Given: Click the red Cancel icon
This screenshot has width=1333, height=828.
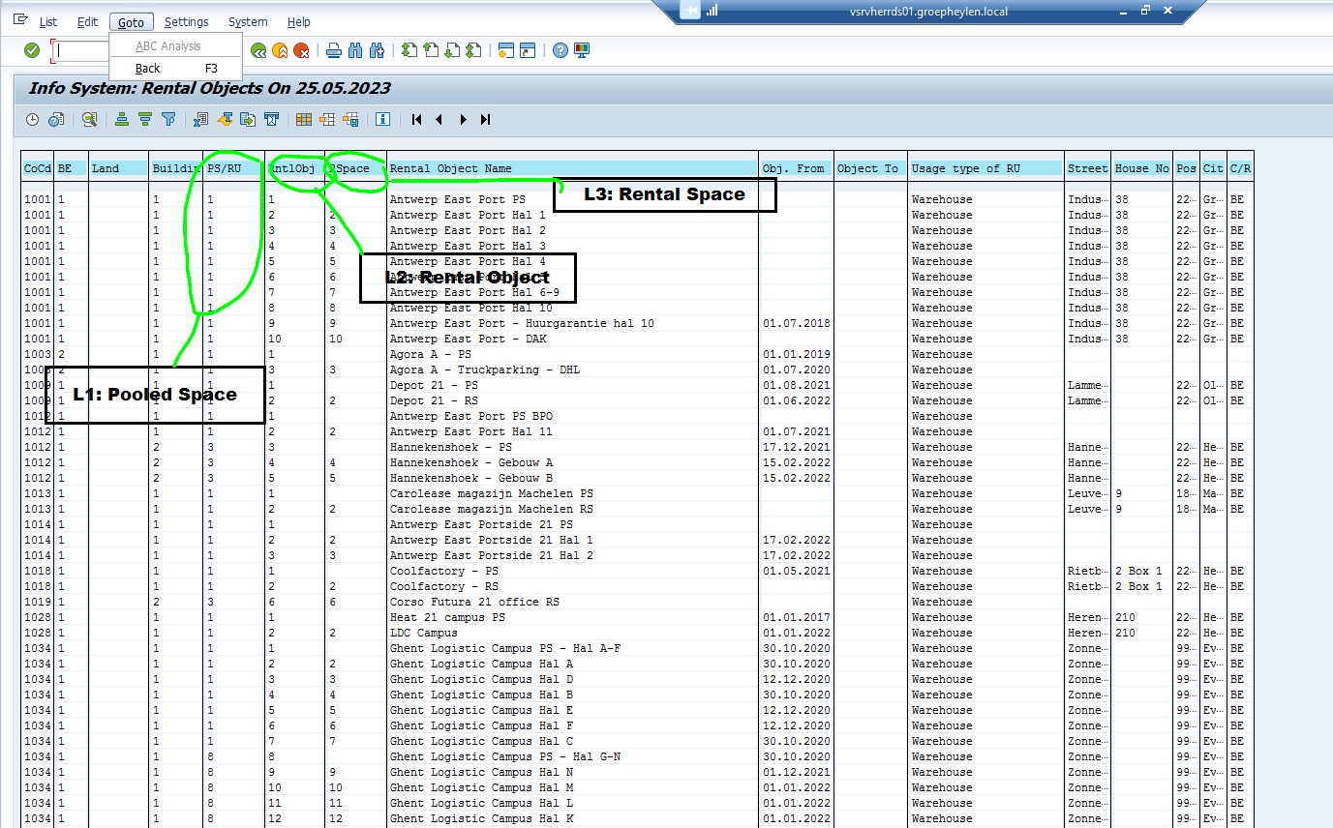Looking at the screenshot, I should pos(302,50).
